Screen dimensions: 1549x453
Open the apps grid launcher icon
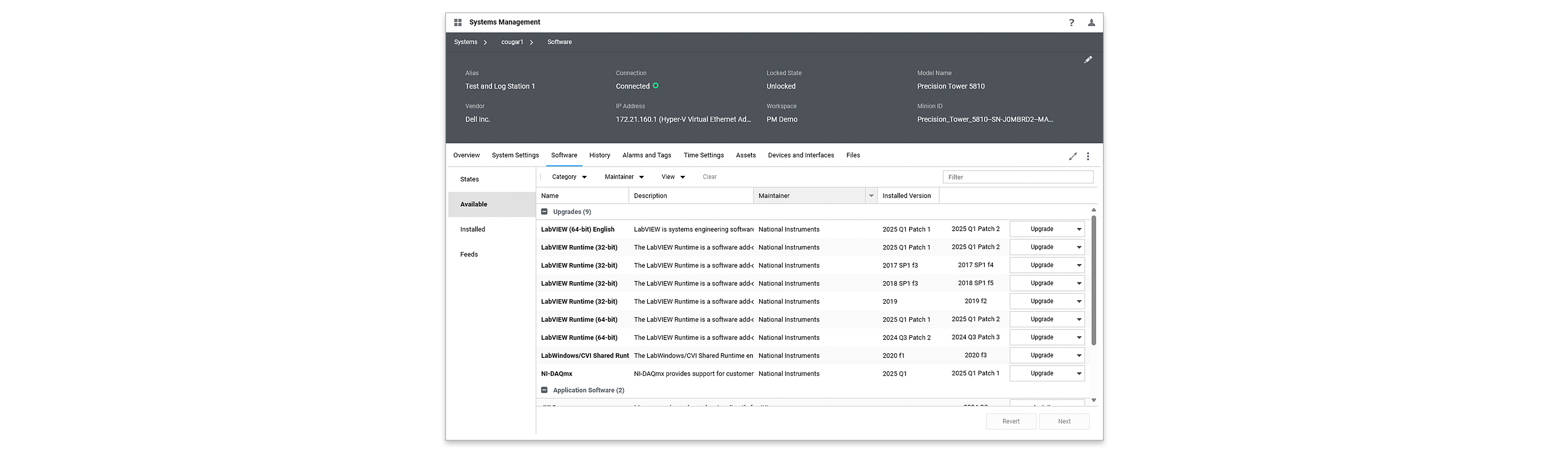457,22
